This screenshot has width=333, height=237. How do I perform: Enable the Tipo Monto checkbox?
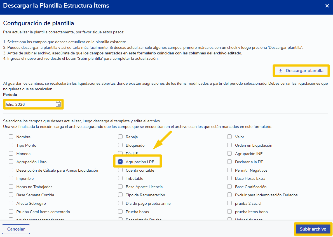pyautogui.click(x=11, y=145)
